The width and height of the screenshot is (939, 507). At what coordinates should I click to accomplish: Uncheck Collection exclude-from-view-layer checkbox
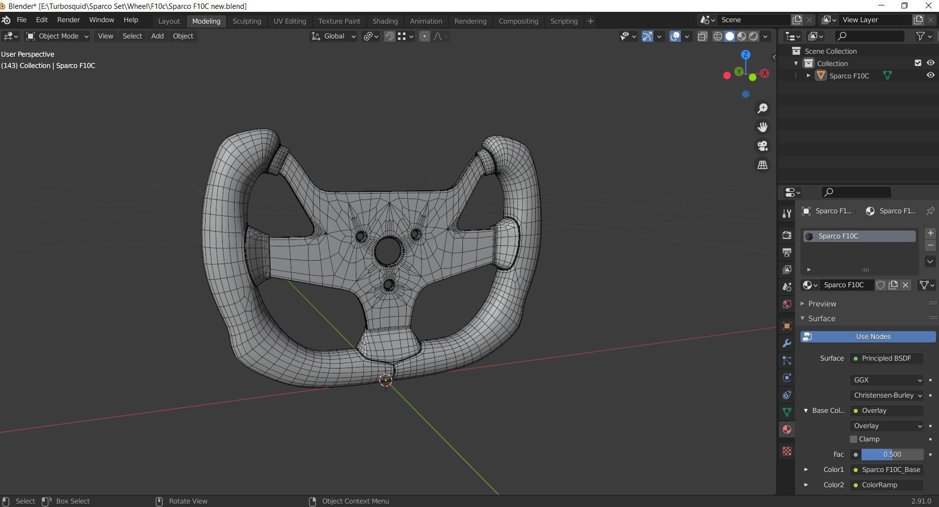[x=918, y=63]
